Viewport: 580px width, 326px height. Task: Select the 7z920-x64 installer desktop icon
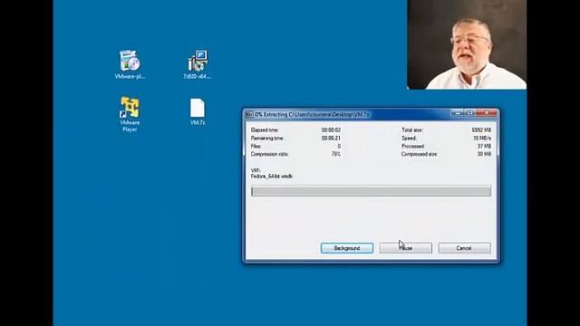pyautogui.click(x=198, y=64)
